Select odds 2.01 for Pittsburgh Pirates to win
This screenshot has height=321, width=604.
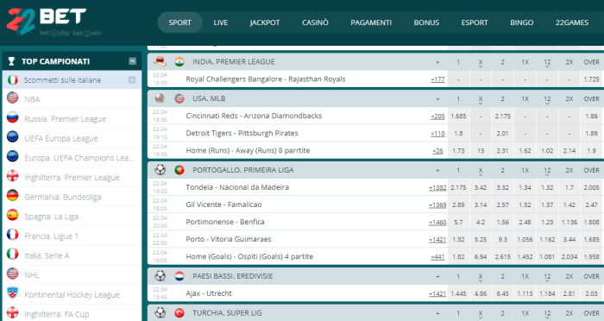pos(503,134)
